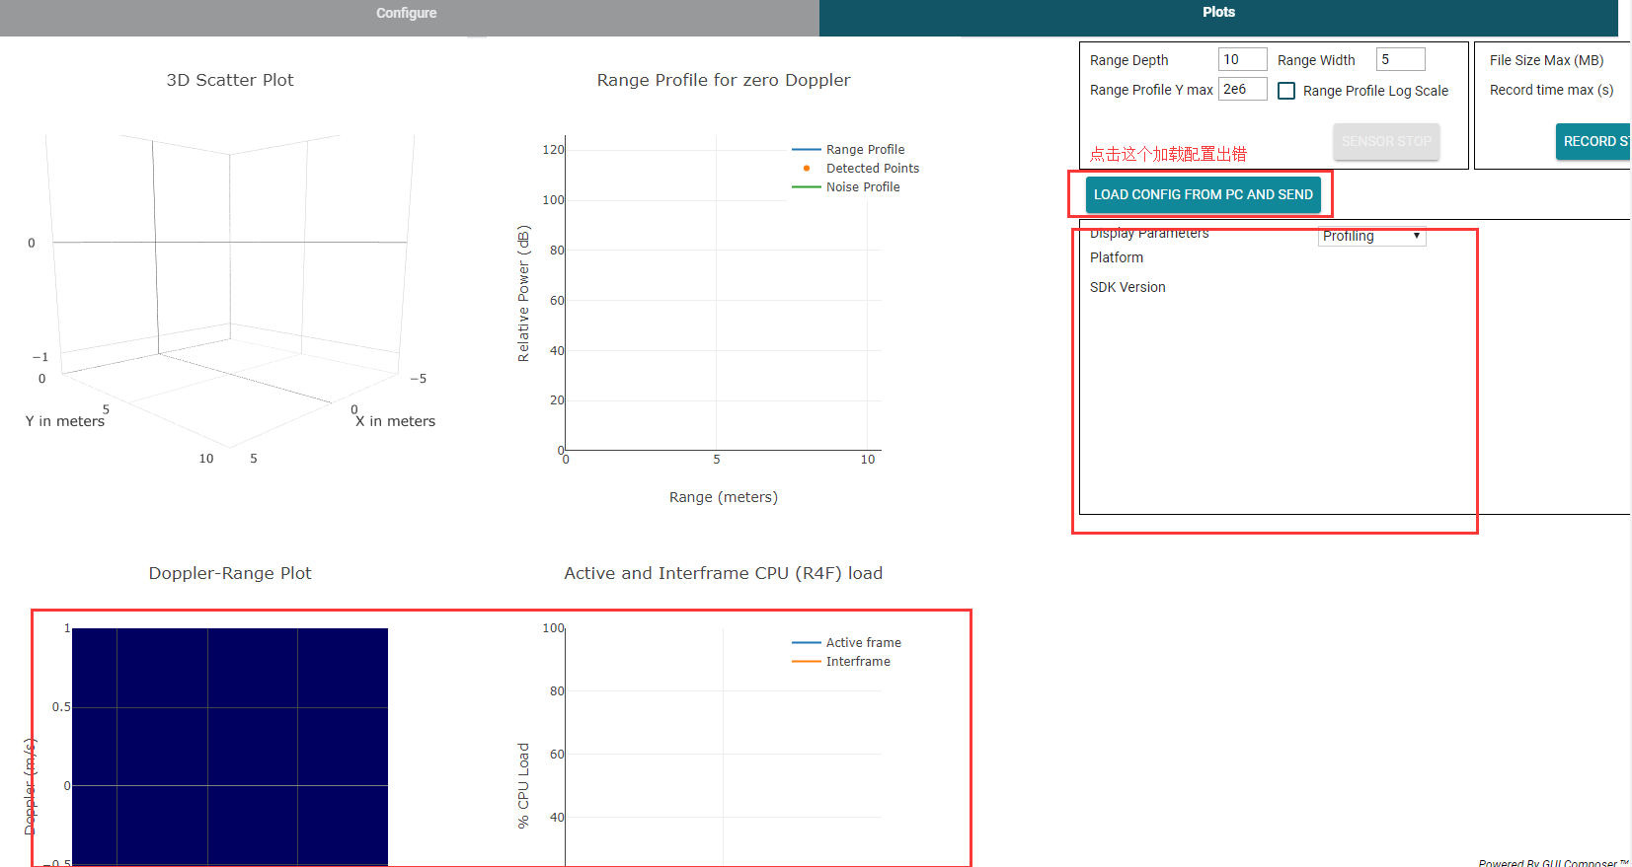
Task: Click the Range Width input field
Action: pyautogui.click(x=1400, y=59)
